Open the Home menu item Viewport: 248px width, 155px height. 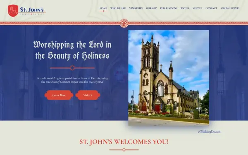(103, 8)
